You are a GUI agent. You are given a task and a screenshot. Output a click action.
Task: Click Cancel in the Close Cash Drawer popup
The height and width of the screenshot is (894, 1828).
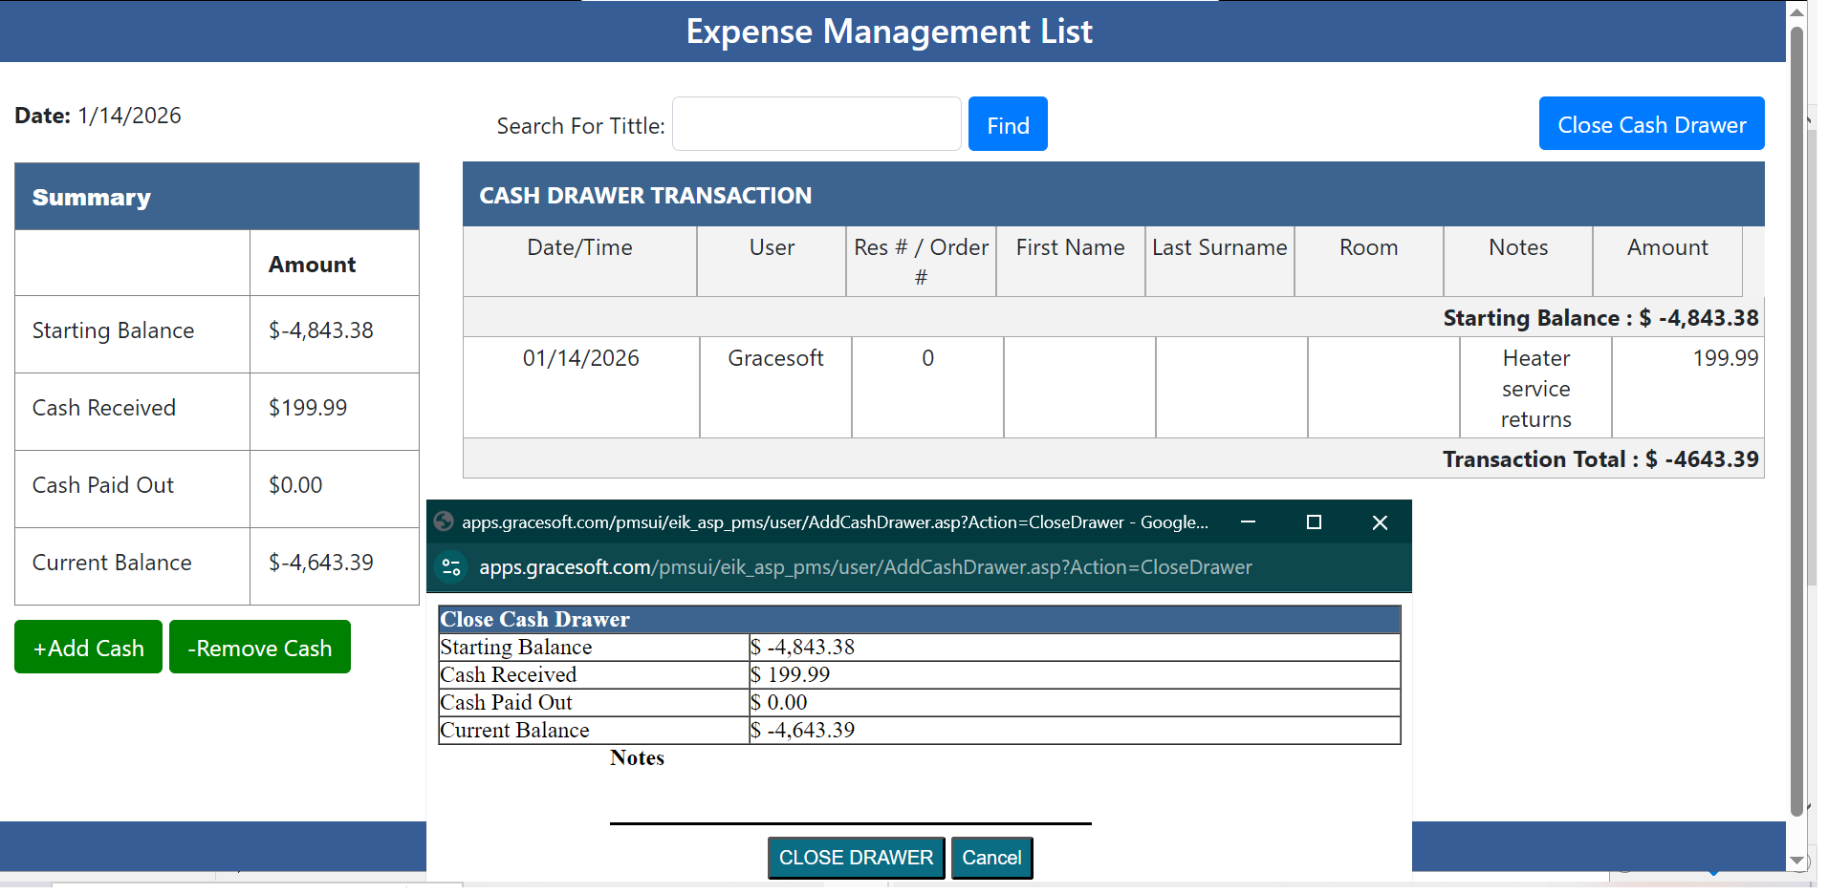991,858
